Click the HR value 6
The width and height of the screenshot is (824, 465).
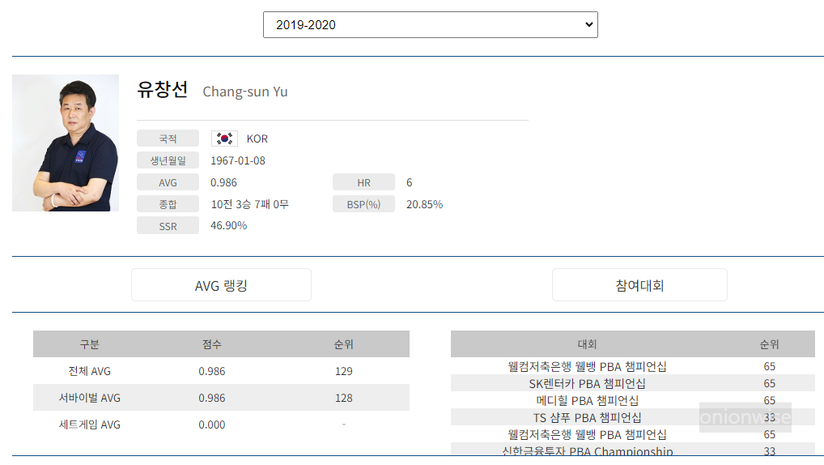(410, 182)
